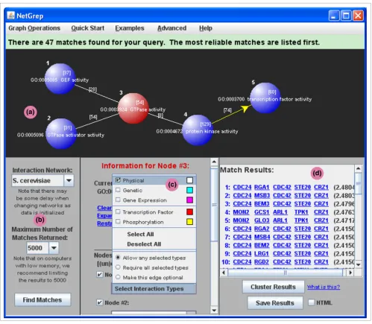The width and height of the screenshot is (372, 324).
Task: Select Require all selected types radio
Action: [x=118, y=267]
